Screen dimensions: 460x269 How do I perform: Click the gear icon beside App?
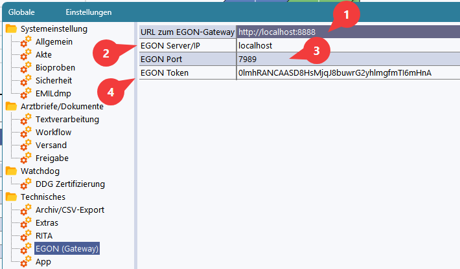point(26,261)
